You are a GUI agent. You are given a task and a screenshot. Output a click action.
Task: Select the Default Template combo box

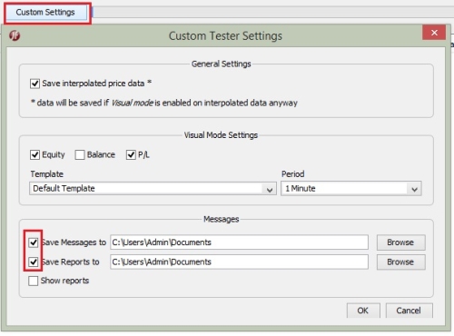(x=153, y=189)
